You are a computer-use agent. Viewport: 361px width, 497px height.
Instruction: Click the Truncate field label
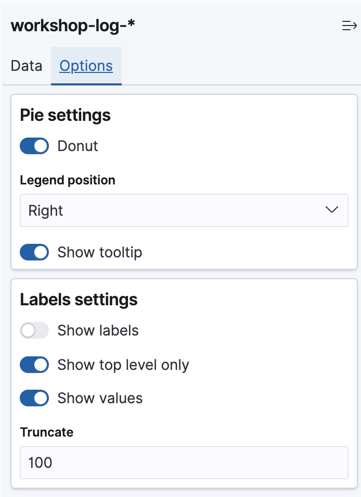[46, 432]
